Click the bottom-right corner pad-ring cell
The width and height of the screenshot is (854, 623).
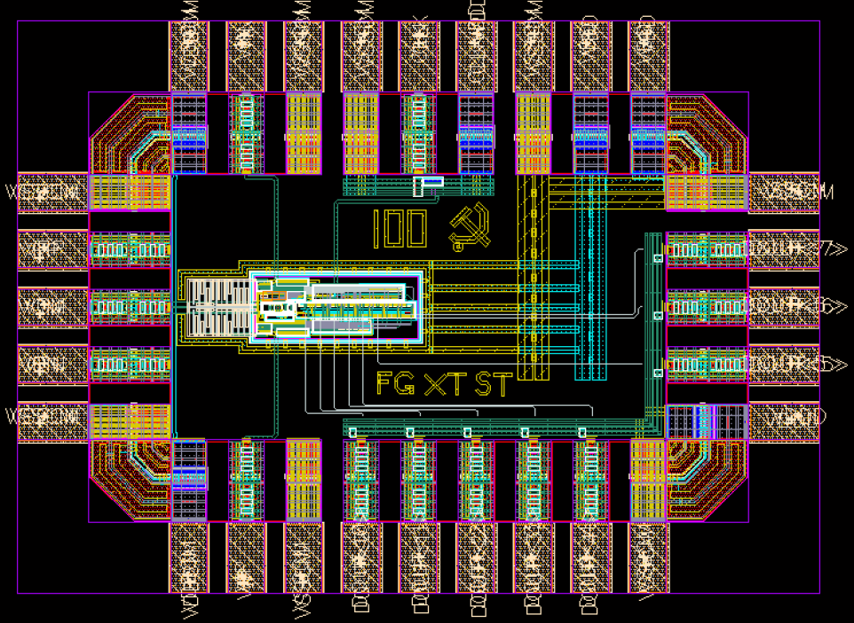pyautogui.click(x=707, y=480)
